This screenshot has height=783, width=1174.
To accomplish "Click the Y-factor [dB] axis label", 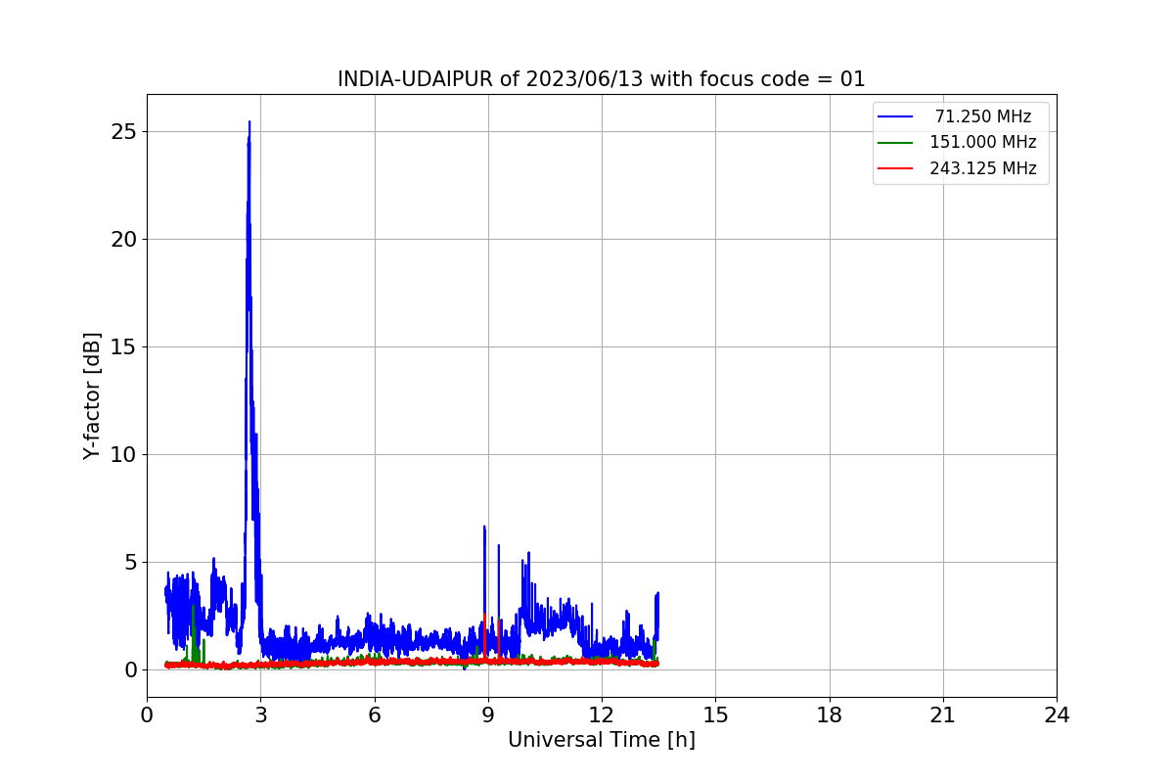I will pyautogui.click(x=92, y=395).
